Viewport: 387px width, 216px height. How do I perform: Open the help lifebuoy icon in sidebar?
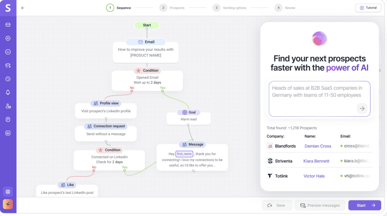(8, 191)
